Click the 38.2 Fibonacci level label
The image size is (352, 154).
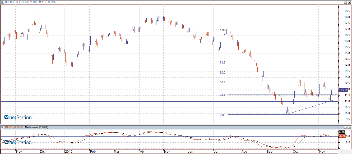(223, 82)
